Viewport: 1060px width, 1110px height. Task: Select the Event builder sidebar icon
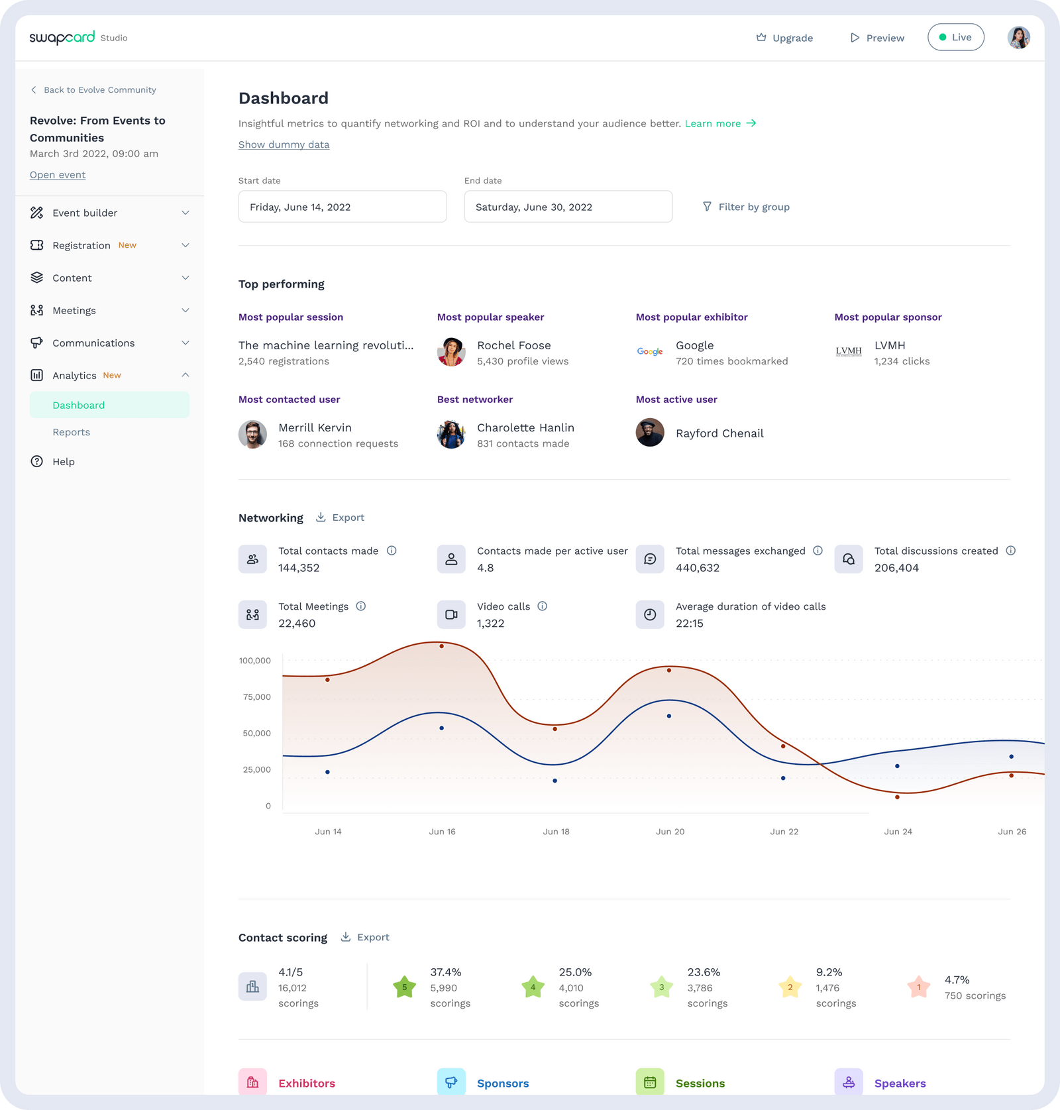coord(38,213)
